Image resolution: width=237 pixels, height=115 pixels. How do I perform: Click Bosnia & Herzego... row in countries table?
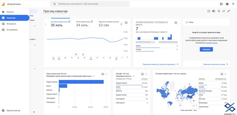(x=213, y=91)
